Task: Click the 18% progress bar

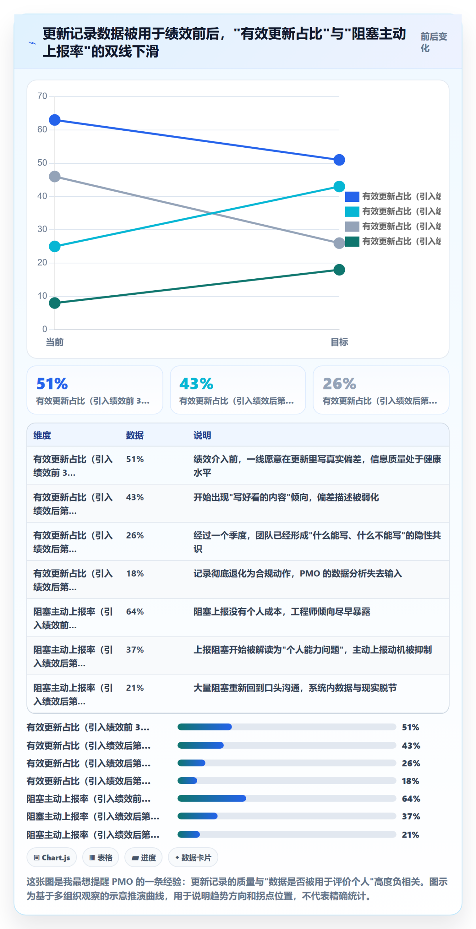Action: 286,780
